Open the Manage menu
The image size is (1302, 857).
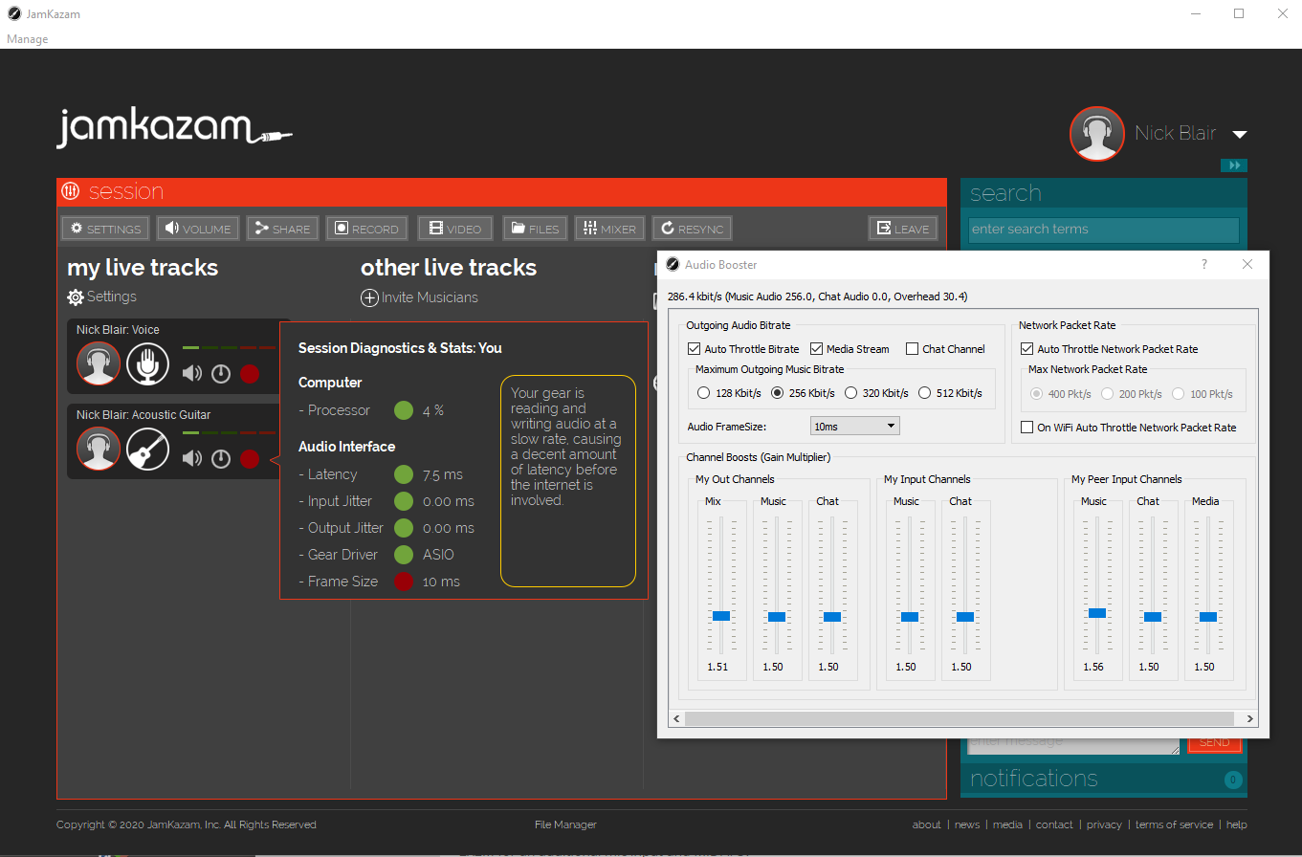click(x=27, y=39)
